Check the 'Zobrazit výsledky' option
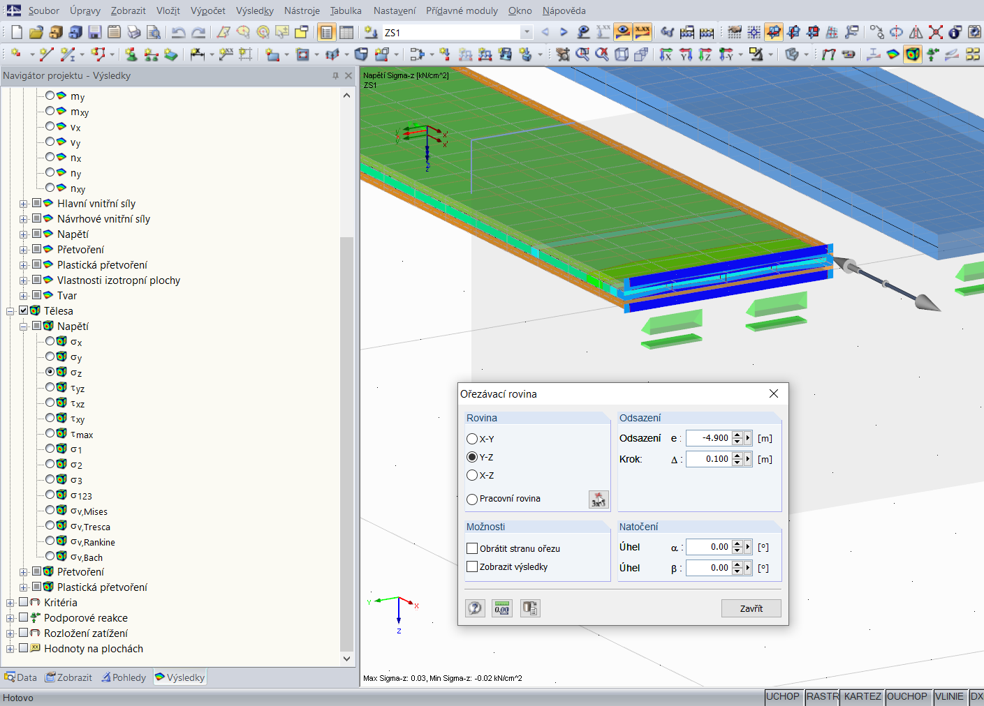This screenshot has width=984, height=706. [472, 566]
